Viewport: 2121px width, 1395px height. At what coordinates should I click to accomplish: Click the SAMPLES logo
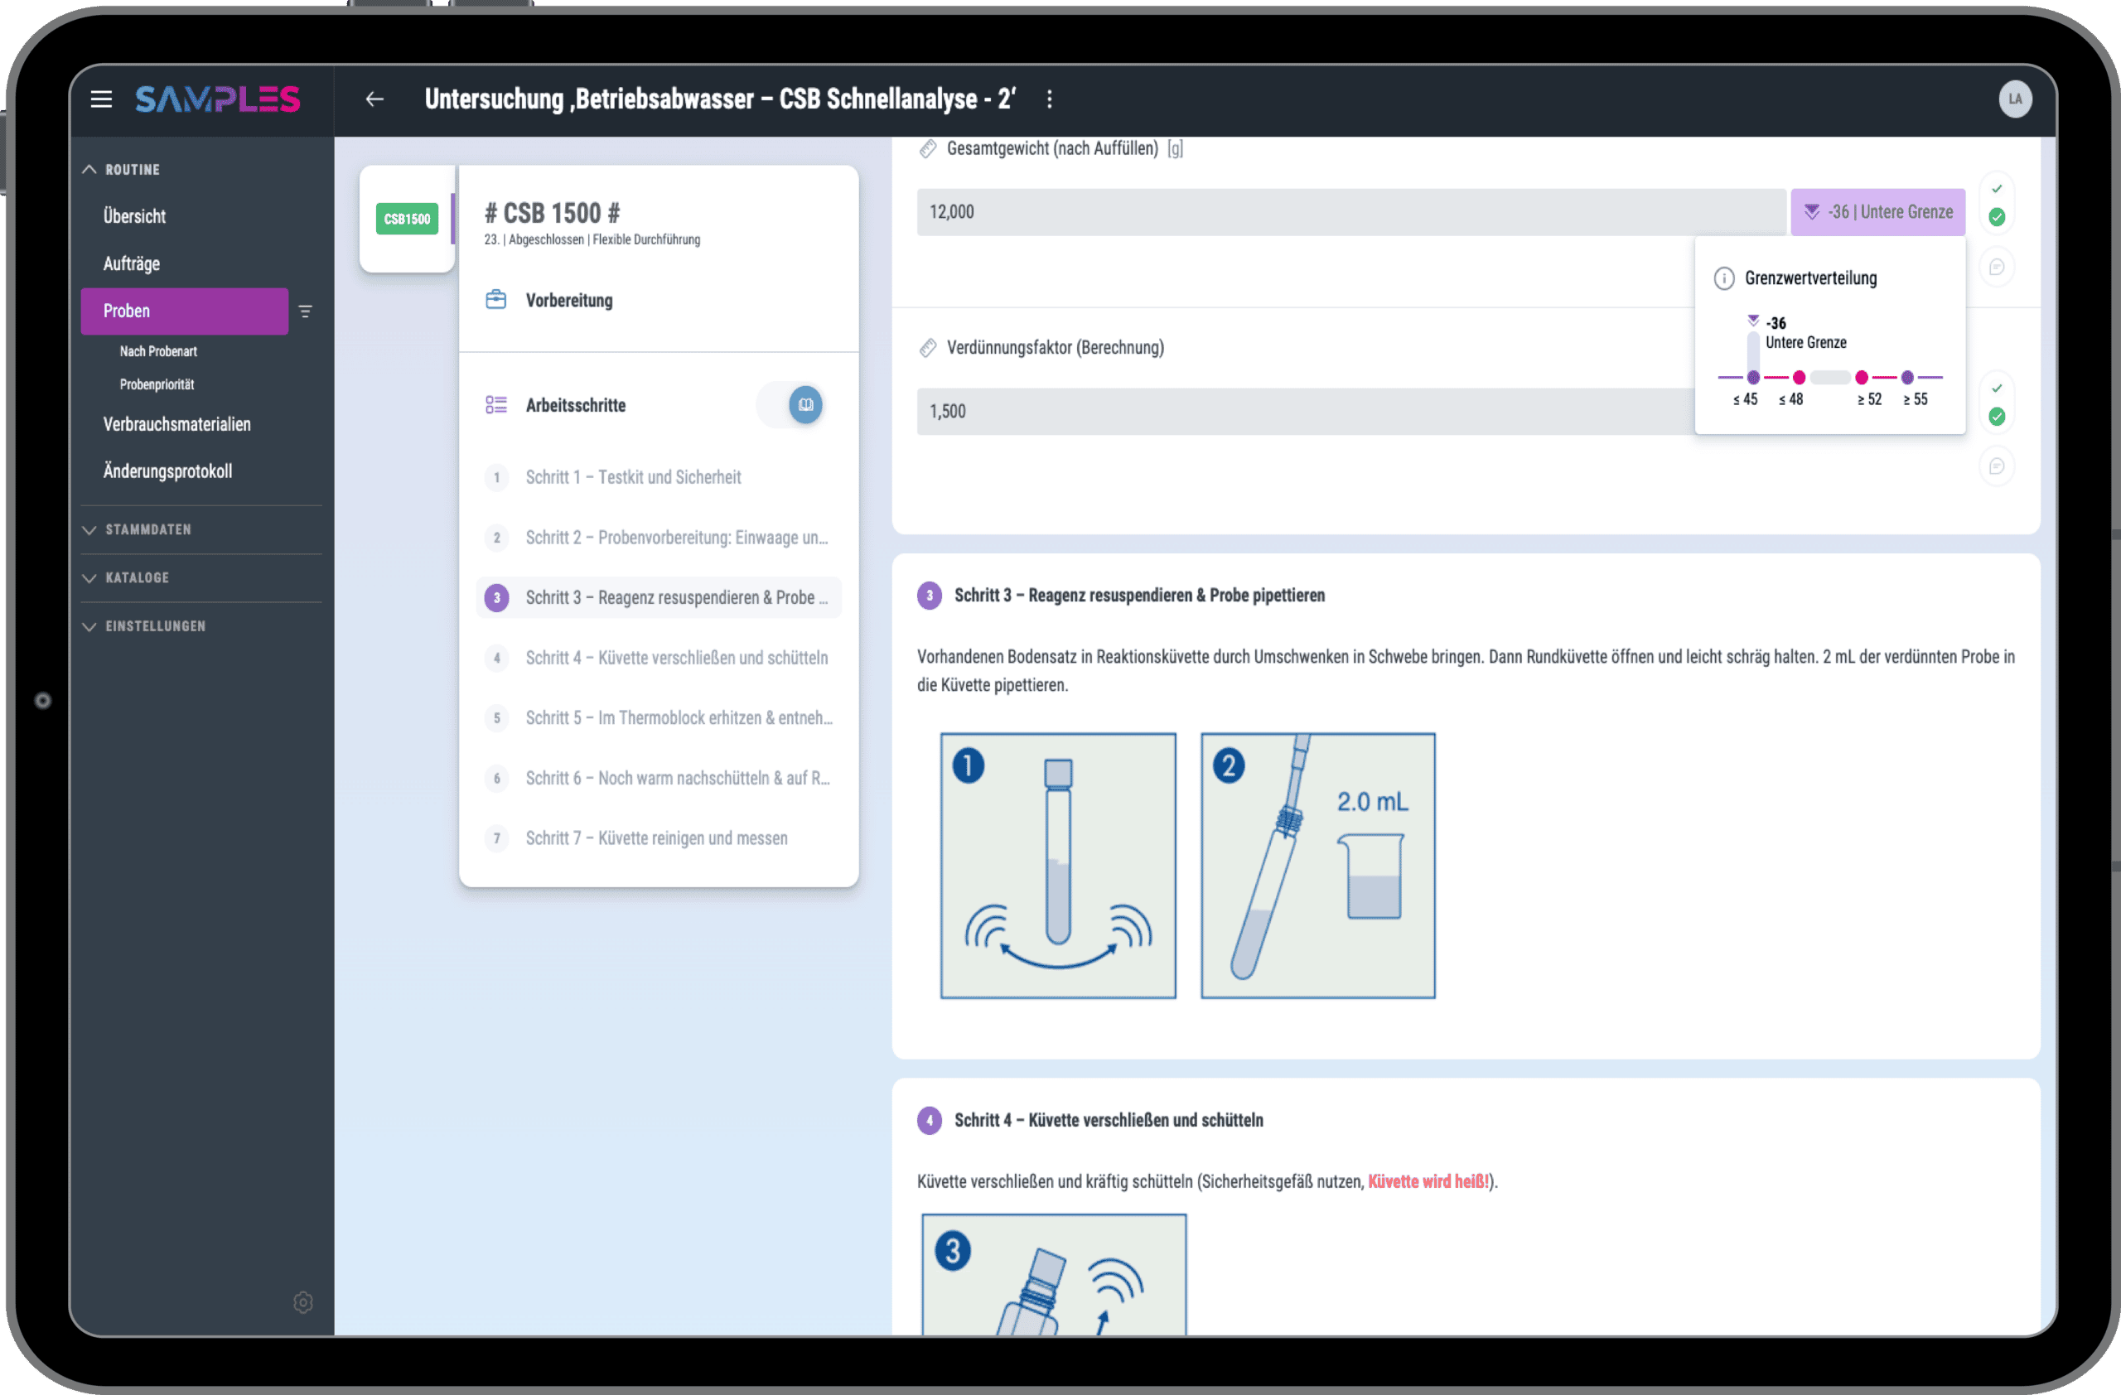pyautogui.click(x=217, y=99)
